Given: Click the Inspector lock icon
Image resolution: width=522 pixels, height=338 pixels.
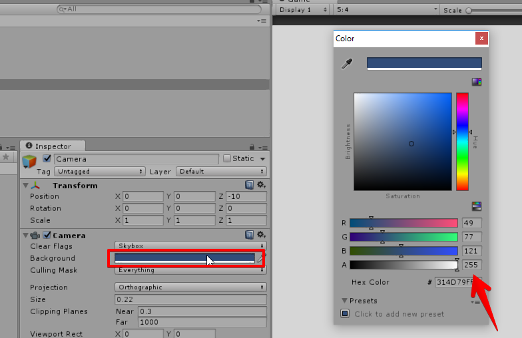Looking at the screenshot, I should (252, 146).
